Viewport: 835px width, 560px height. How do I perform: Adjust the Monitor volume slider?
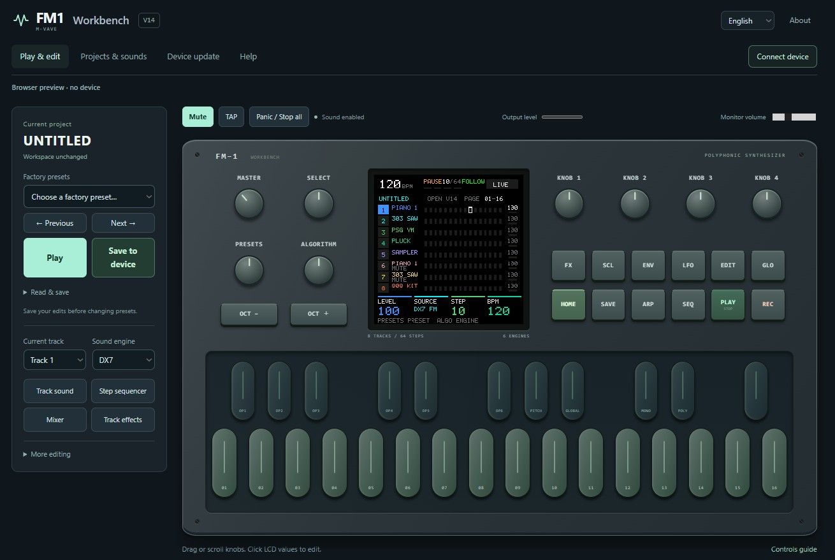[x=794, y=117]
